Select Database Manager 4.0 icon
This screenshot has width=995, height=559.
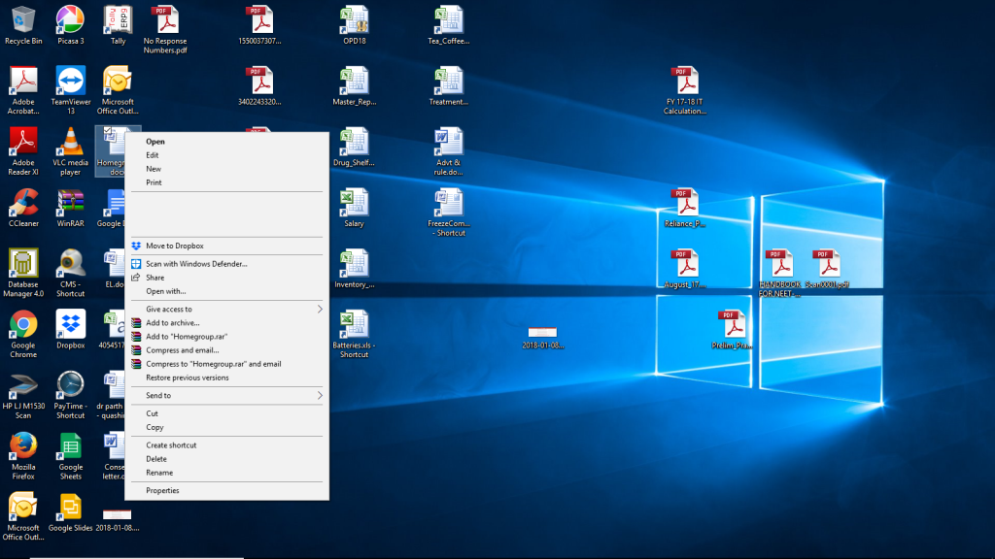(23, 273)
